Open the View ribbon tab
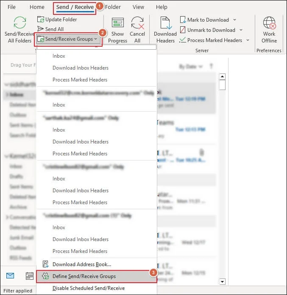This screenshot has width=287, height=295. (x=138, y=7)
